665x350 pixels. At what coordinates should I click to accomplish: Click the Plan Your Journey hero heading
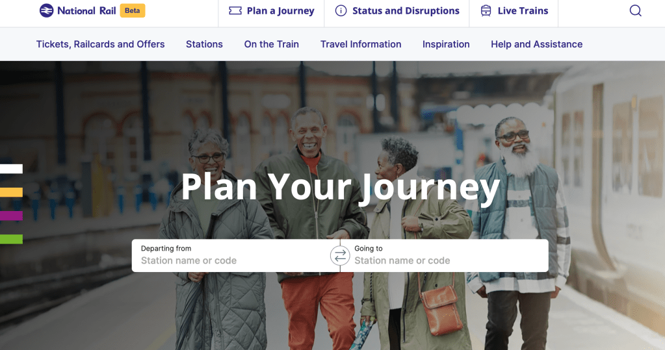click(x=341, y=187)
